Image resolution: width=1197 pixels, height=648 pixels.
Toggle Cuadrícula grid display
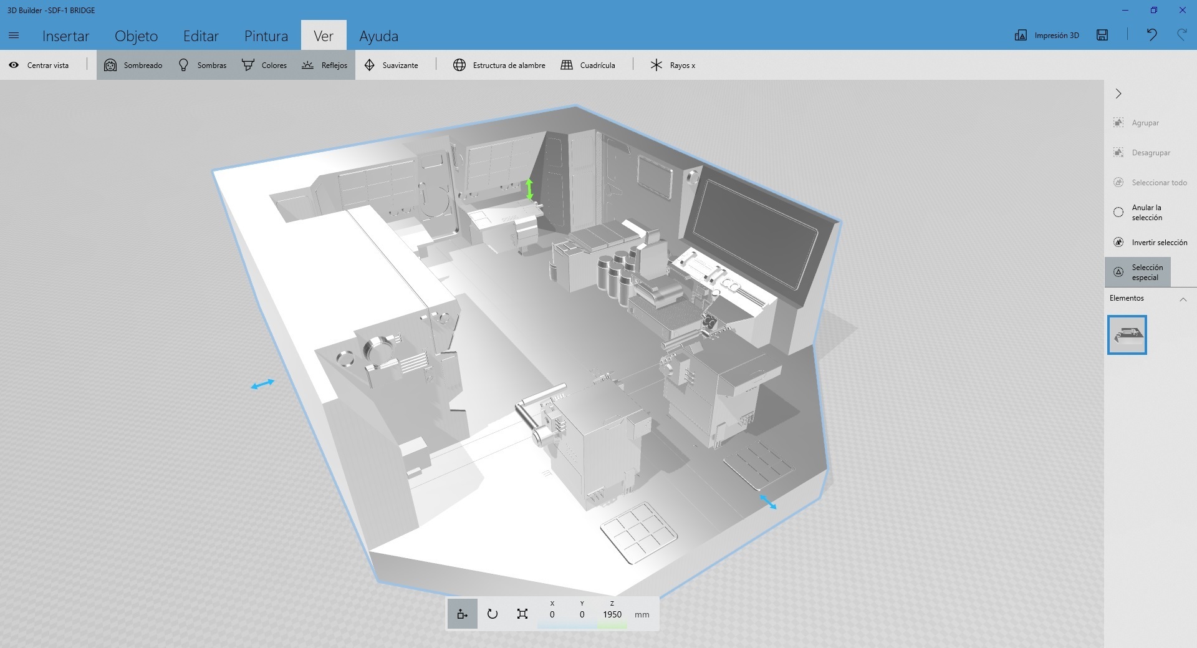pos(588,65)
